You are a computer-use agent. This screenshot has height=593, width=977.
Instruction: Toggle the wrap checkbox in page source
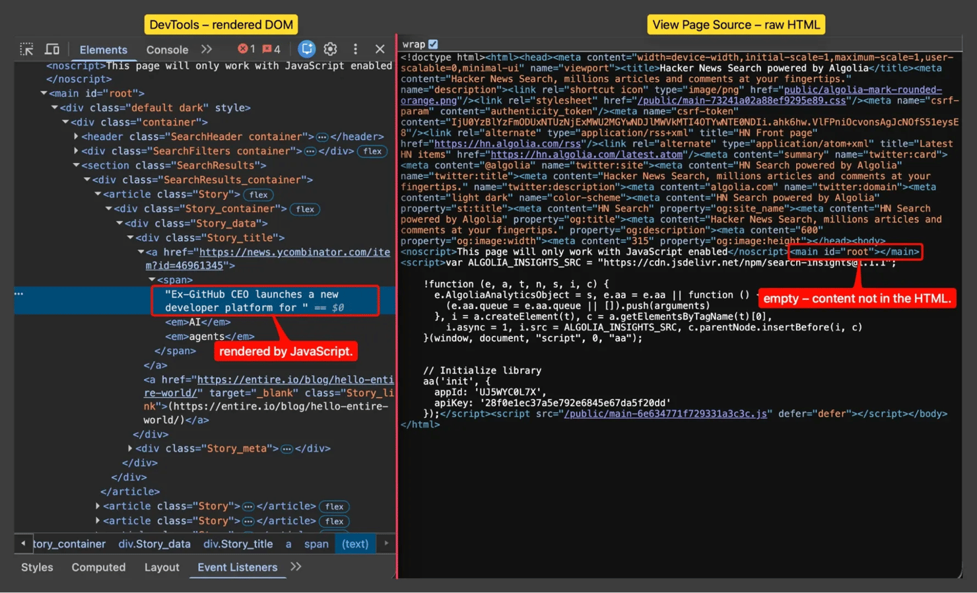pos(433,44)
